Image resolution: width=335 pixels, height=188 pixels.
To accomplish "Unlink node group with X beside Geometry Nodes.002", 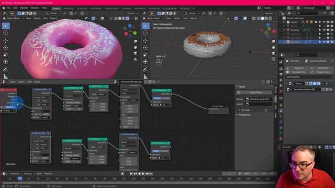I will 153,81.
